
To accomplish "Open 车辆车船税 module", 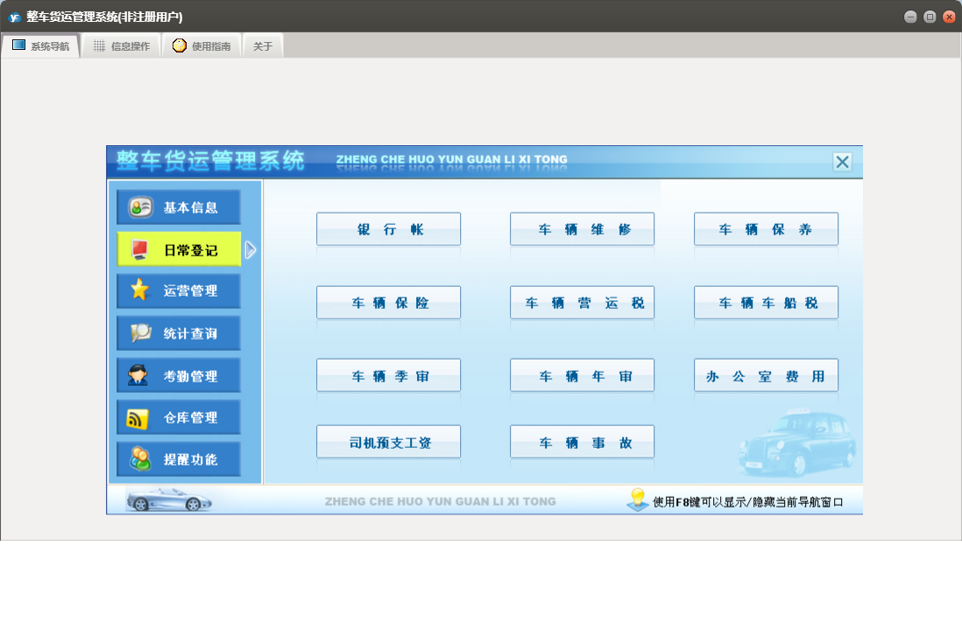I will tap(767, 303).
